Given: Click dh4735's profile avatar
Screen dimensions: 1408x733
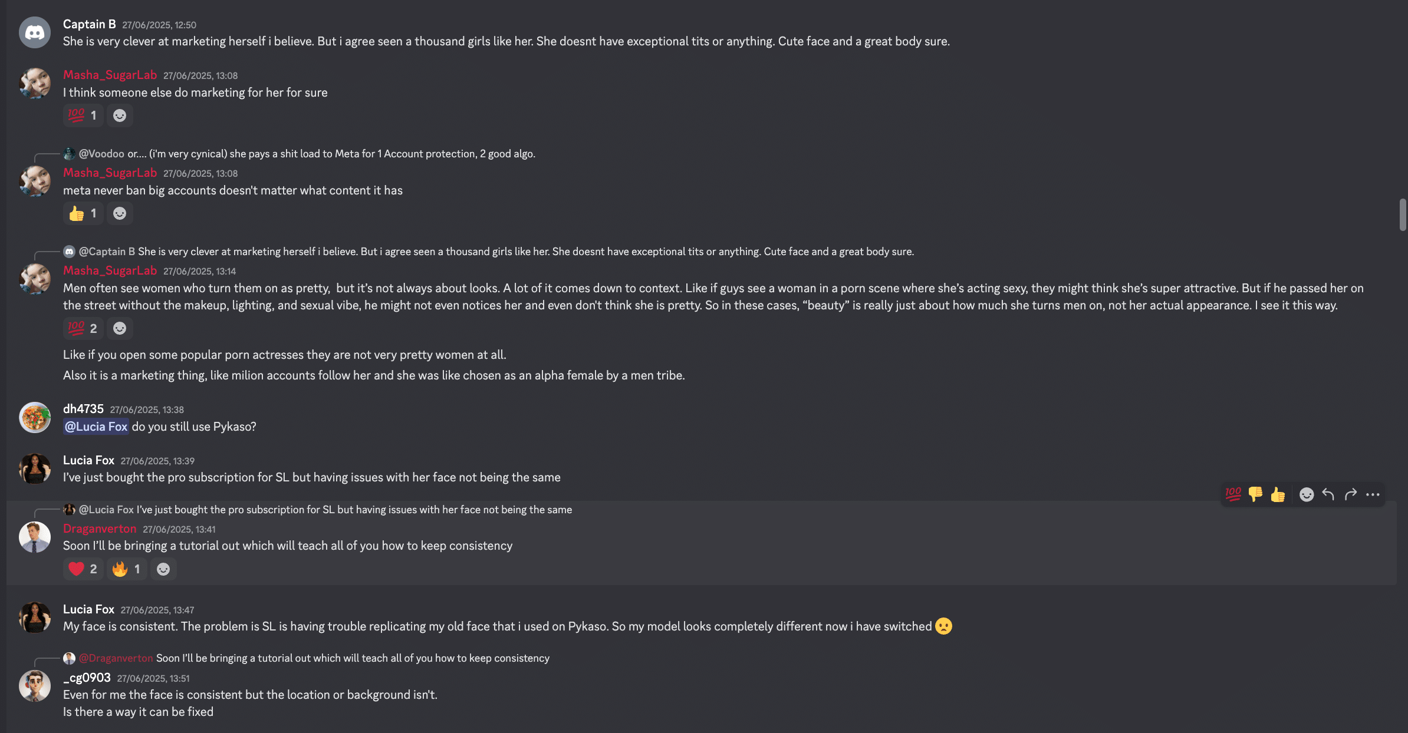Looking at the screenshot, I should point(35,417).
